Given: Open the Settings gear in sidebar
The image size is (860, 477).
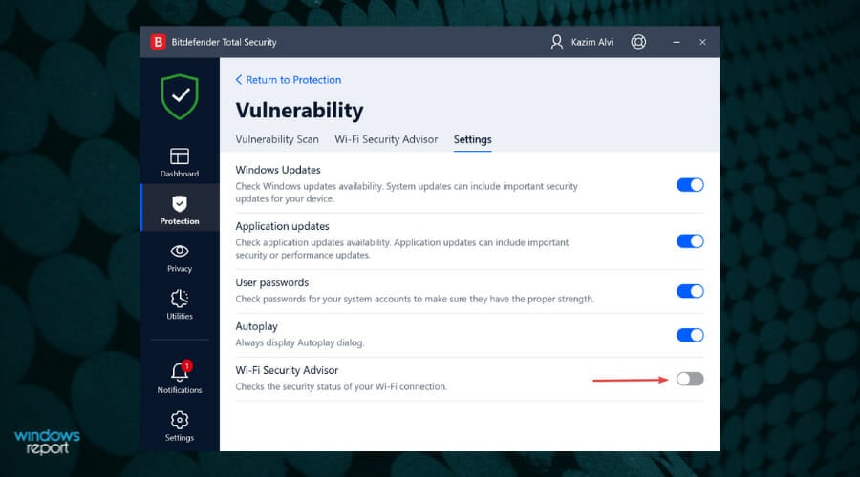Looking at the screenshot, I should click(180, 420).
